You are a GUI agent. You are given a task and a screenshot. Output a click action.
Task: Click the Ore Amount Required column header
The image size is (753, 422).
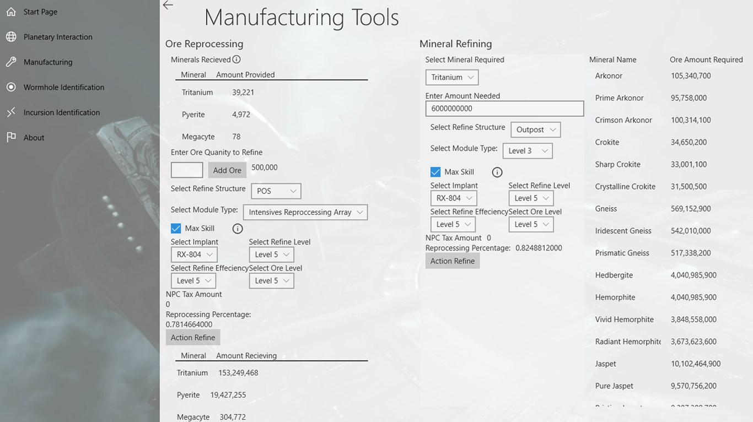[x=706, y=59]
